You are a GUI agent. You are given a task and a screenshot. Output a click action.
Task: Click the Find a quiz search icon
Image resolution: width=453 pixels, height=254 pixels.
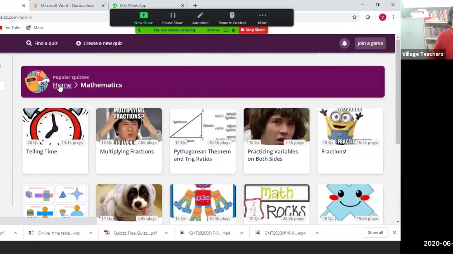pyautogui.click(x=29, y=43)
